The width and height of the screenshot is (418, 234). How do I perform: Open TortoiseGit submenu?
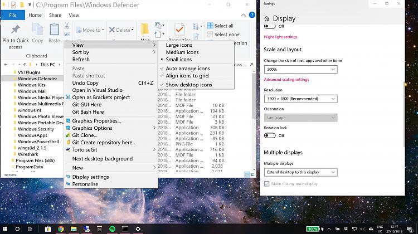point(111,150)
